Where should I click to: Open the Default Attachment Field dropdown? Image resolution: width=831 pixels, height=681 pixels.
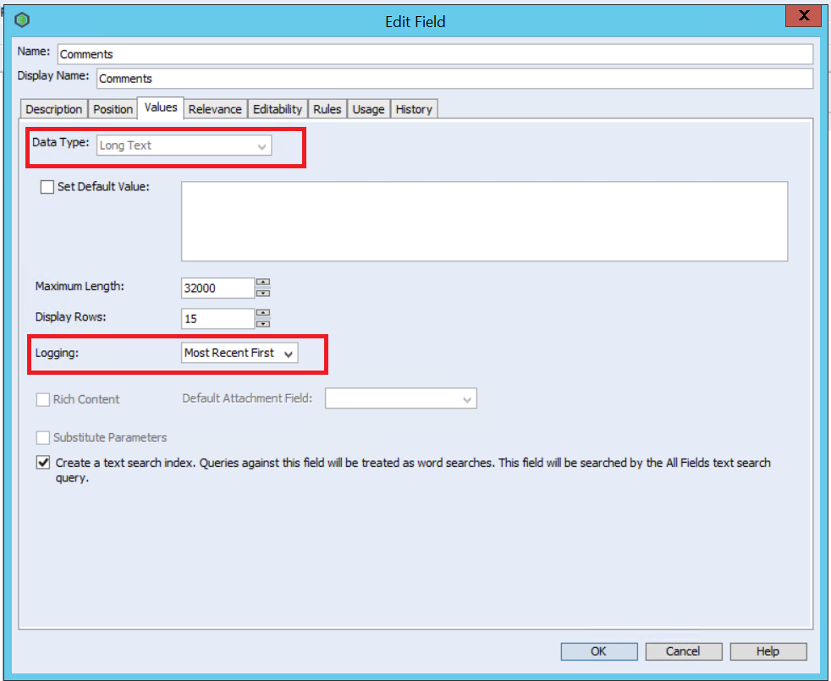tap(401, 398)
